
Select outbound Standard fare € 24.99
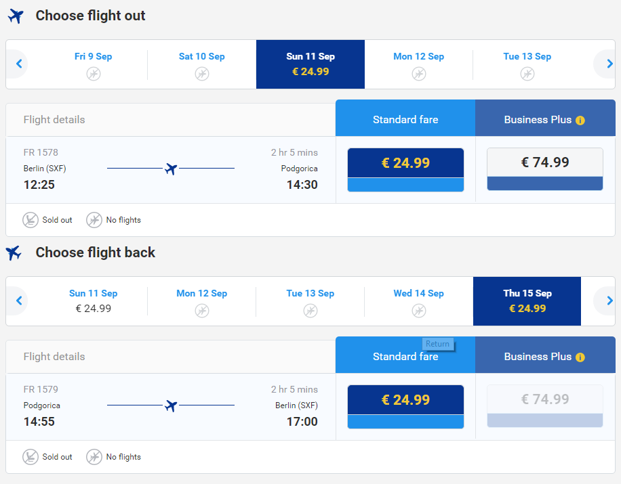[405, 170]
